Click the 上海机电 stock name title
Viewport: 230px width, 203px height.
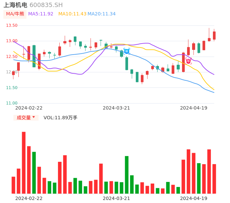pyautogui.click(x=15, y=5)
